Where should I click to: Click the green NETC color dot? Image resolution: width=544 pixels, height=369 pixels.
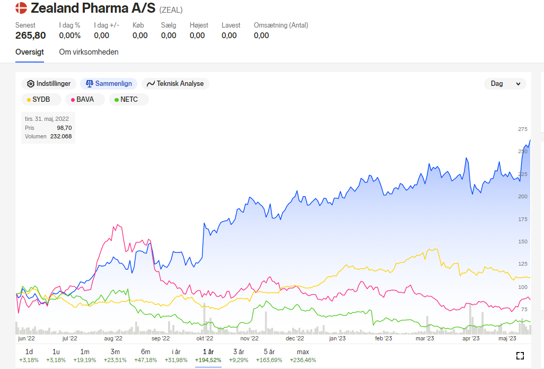click(x=117, y=100)
